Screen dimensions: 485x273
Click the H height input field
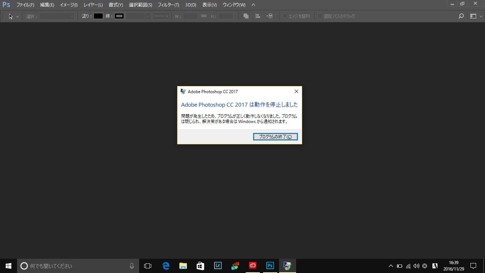click(226, 16)
